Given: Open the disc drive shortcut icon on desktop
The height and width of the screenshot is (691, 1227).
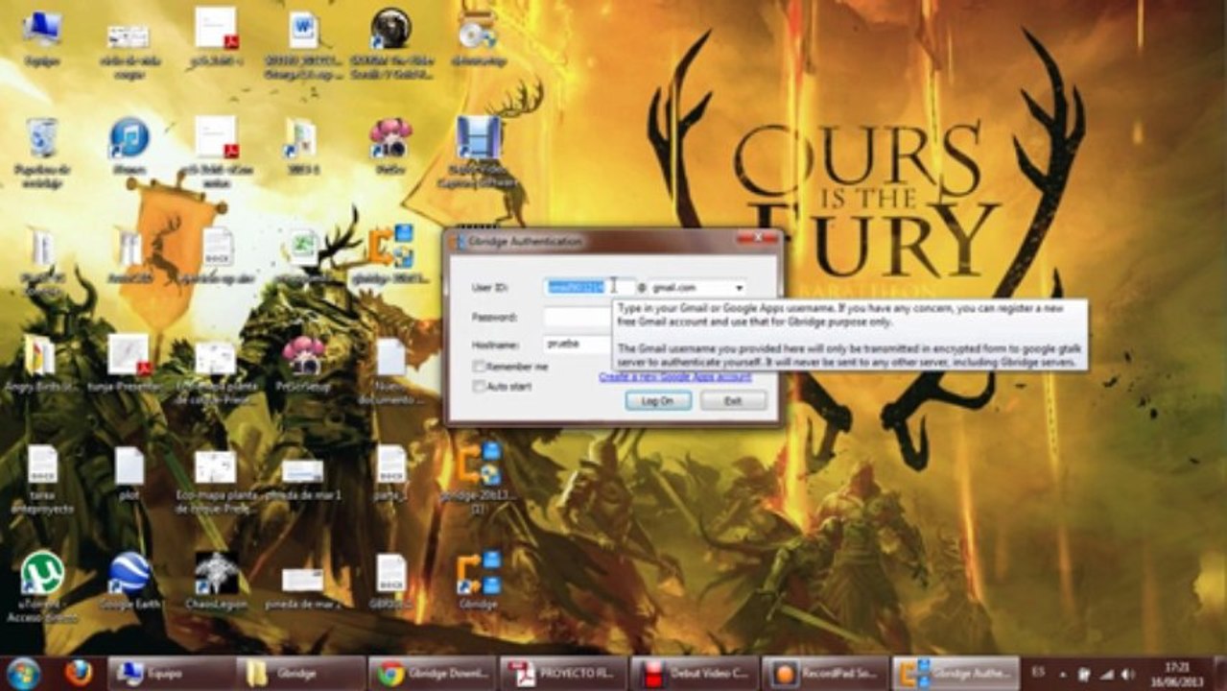Looking at the screenshot, I should coord(477,38).
